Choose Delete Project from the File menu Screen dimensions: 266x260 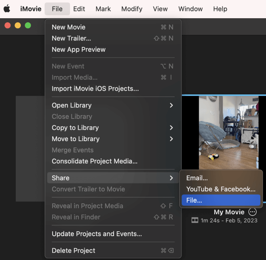click(x=74, y=250)
